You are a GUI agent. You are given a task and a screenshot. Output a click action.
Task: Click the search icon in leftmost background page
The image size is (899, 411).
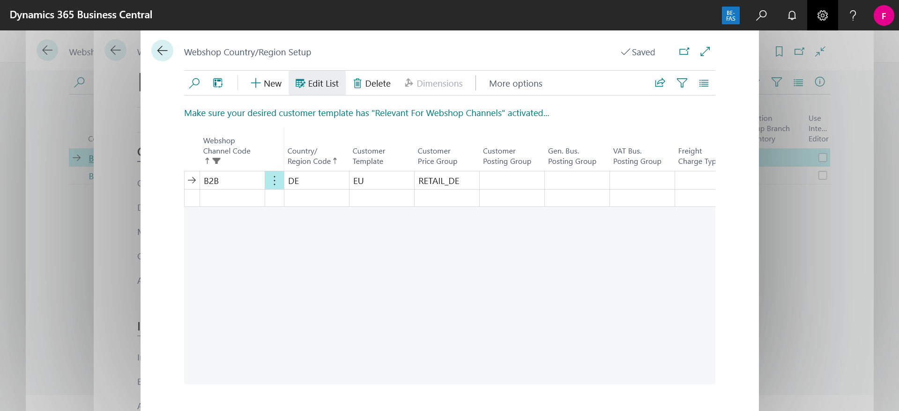80,82
